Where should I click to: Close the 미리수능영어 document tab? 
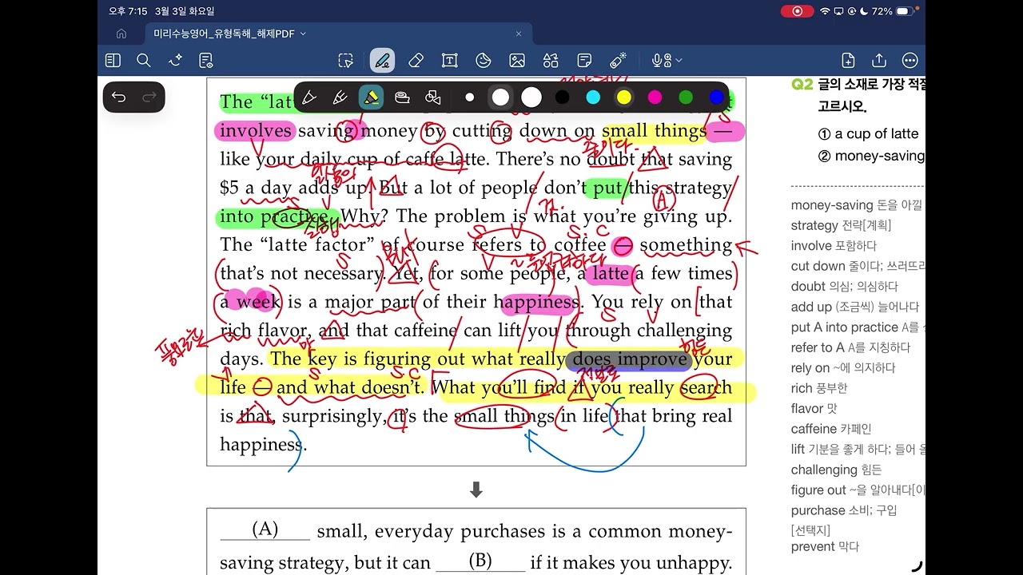(x=519, y=34)
